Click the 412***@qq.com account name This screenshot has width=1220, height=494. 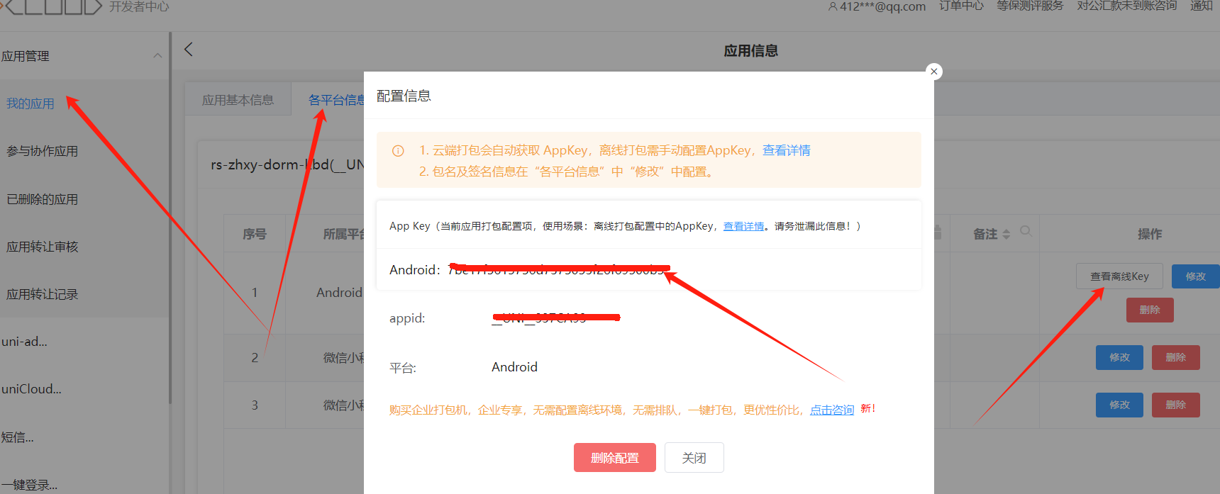tap(883, 6)
